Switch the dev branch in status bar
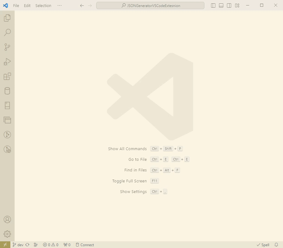 tap(18, 245)
